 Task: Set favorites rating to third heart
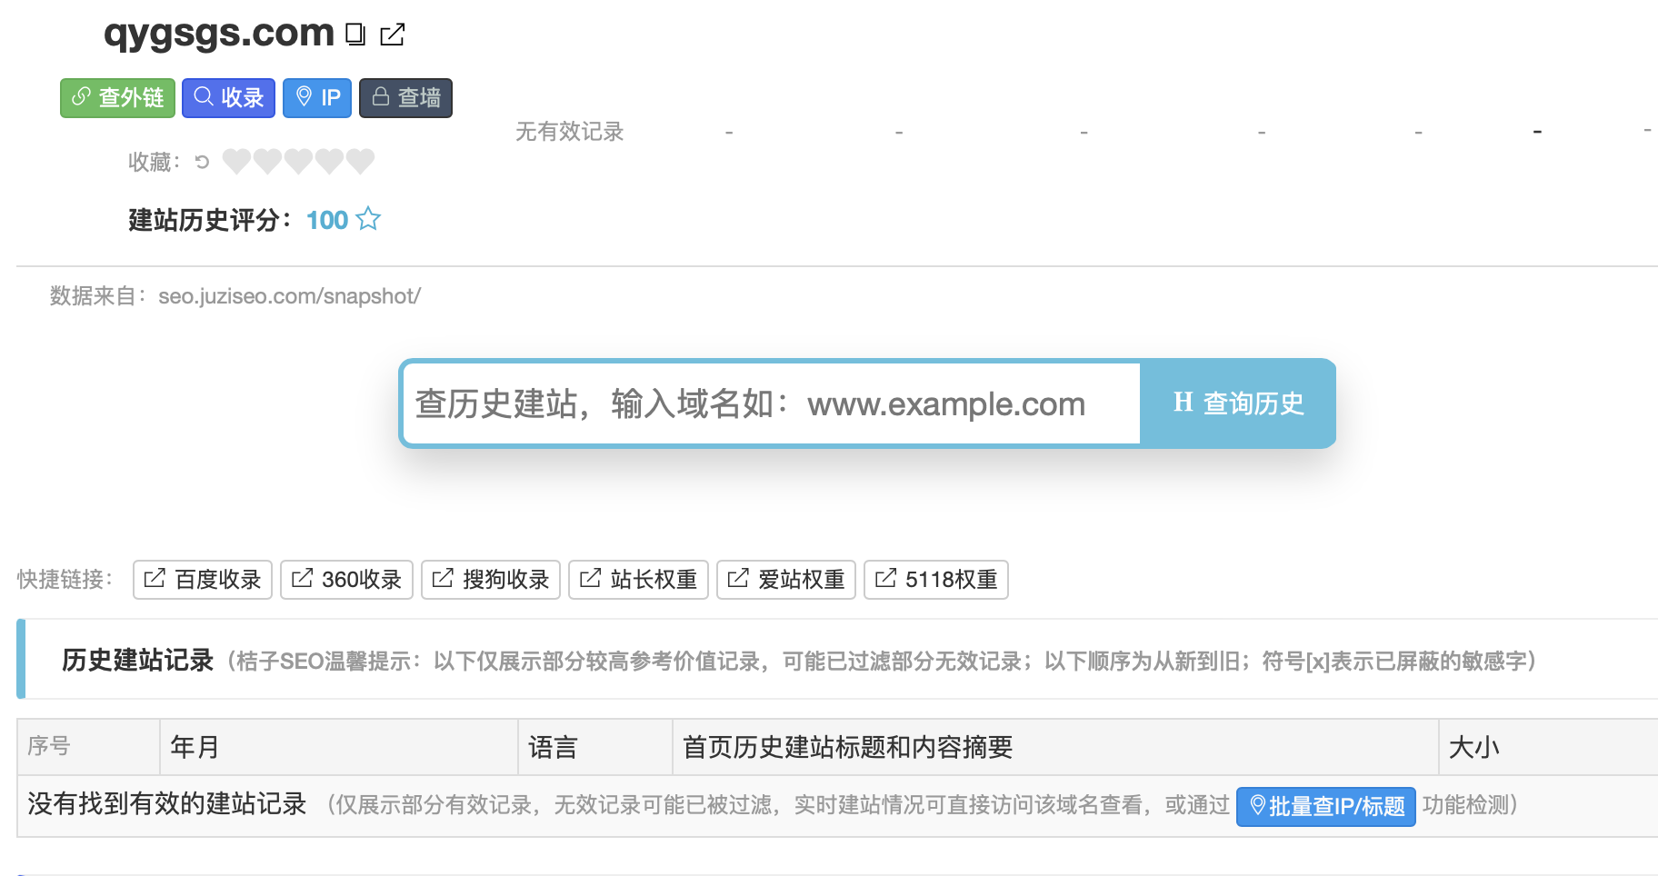coord(298,161)
